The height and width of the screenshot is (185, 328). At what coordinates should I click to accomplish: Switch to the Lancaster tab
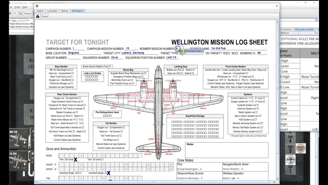52,11
